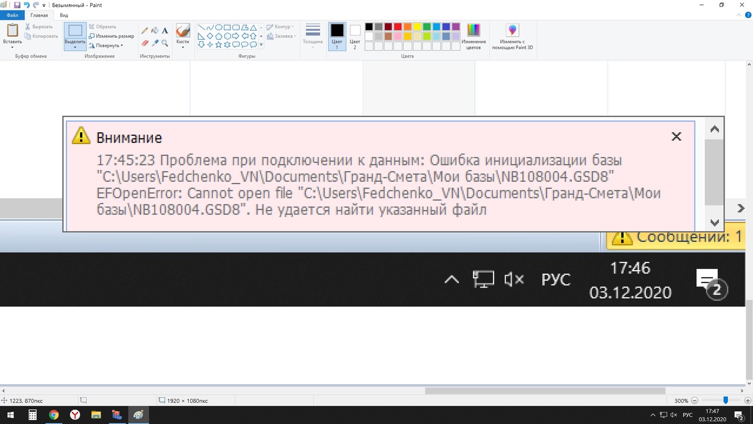Open the Файл menu
Viewport: 753px width, 424px height.
12,16
